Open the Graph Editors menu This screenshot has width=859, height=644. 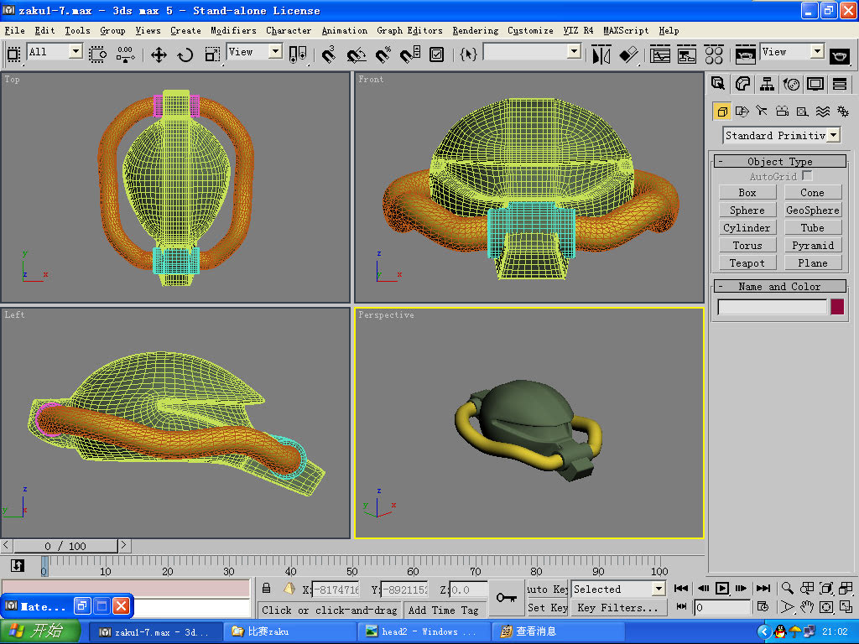[x=409, y=31]
